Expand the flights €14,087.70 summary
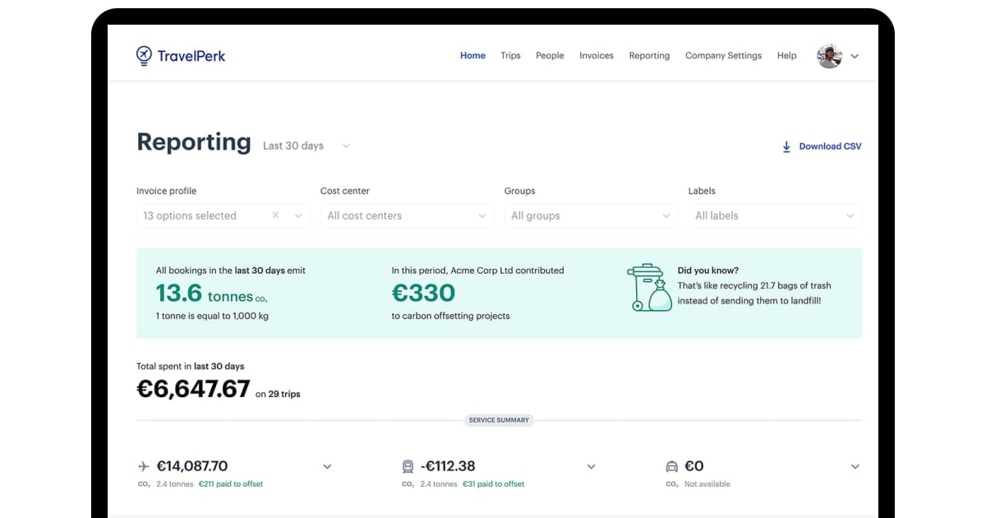Screen dimensions: 986x518 pyautogui.click(x=327, y=466)
